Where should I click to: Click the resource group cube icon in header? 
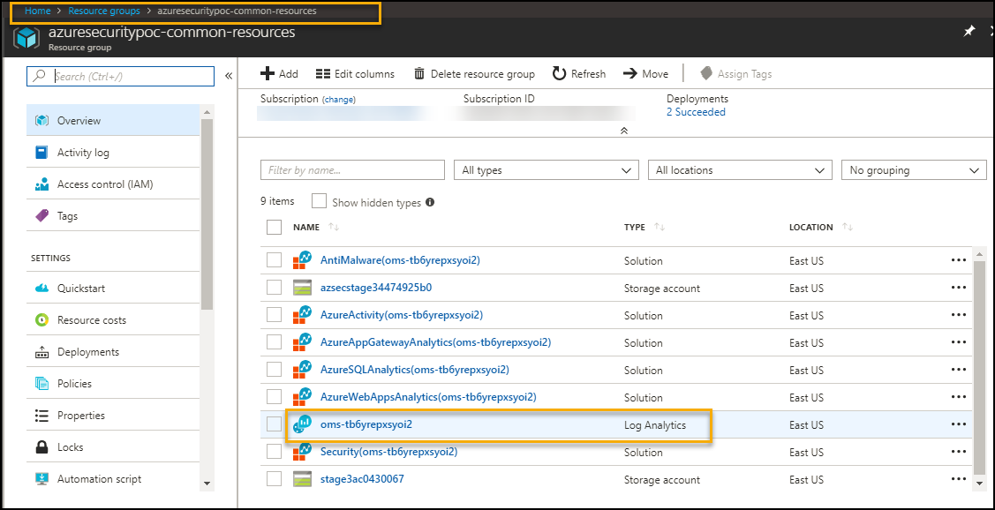(28, 38)
